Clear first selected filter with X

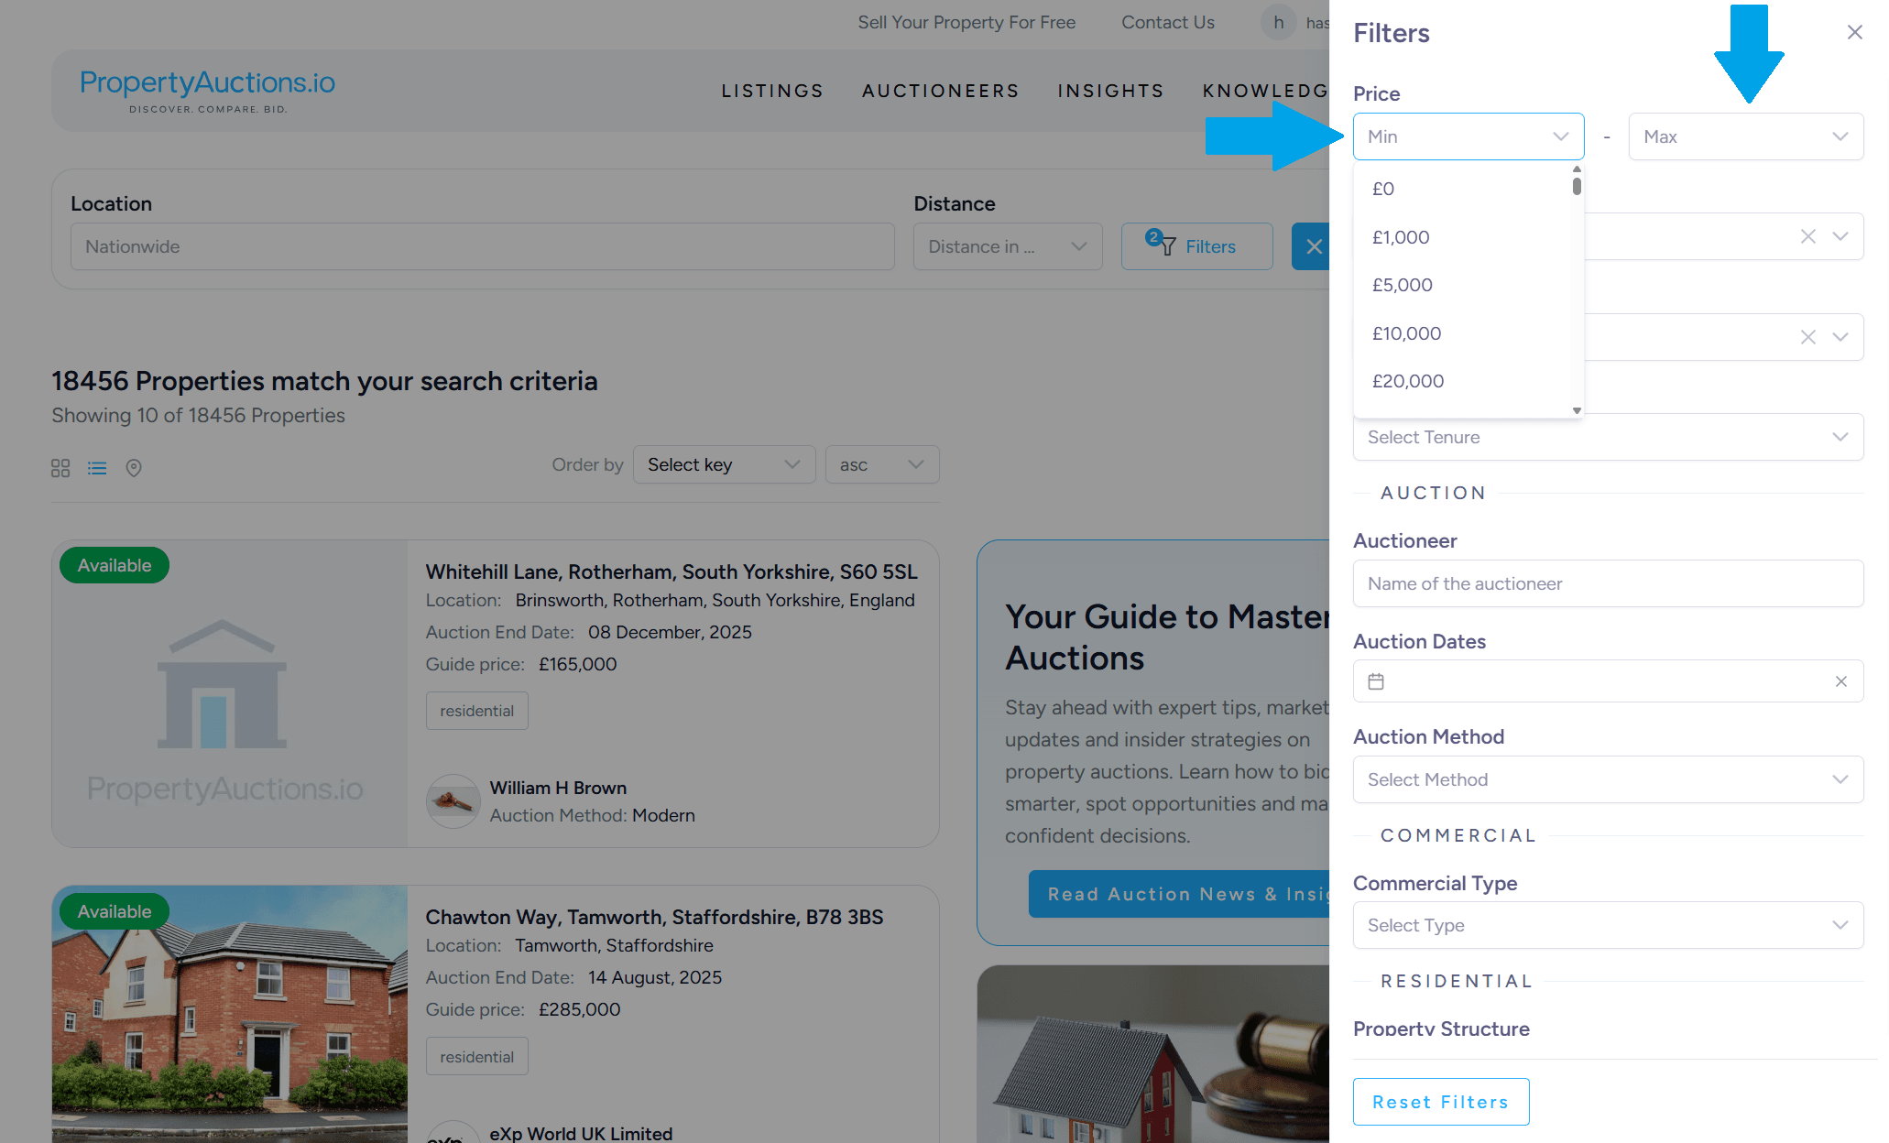pos(1807,236)
